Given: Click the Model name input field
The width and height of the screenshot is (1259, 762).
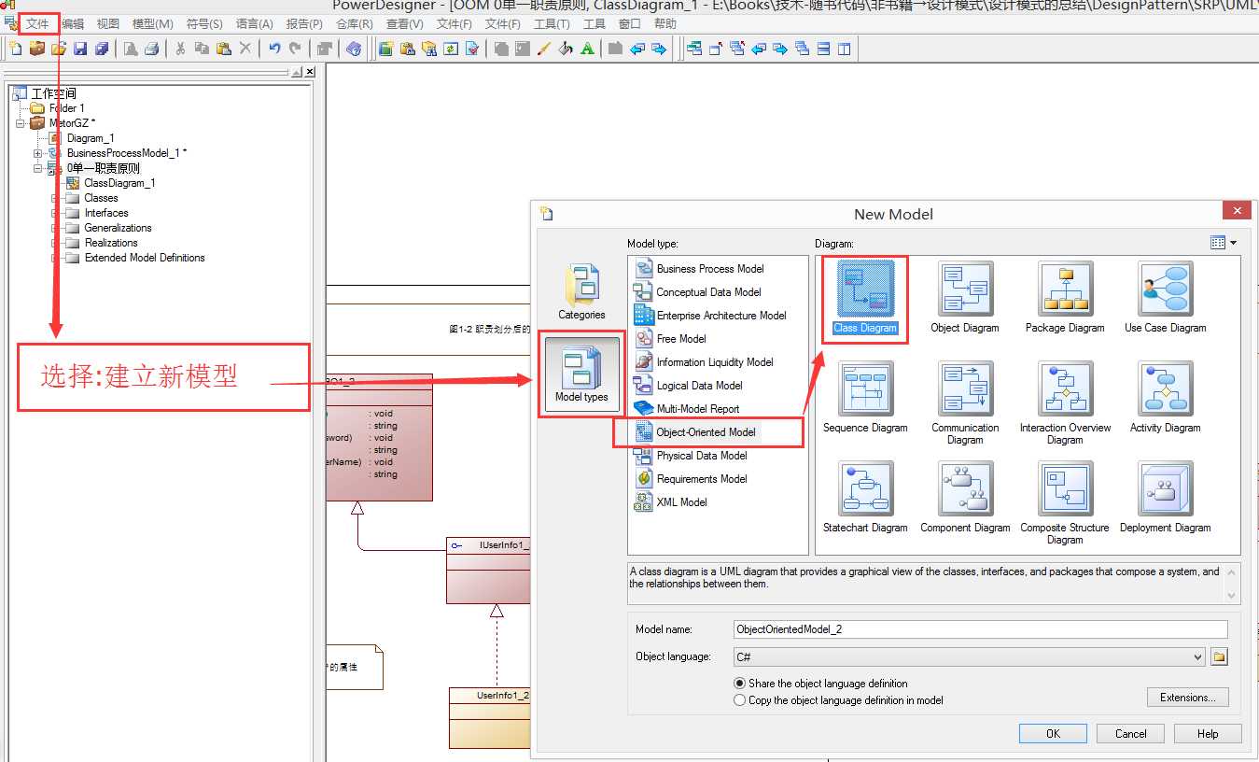Looking at the screenshot, I should pos(980,629).
